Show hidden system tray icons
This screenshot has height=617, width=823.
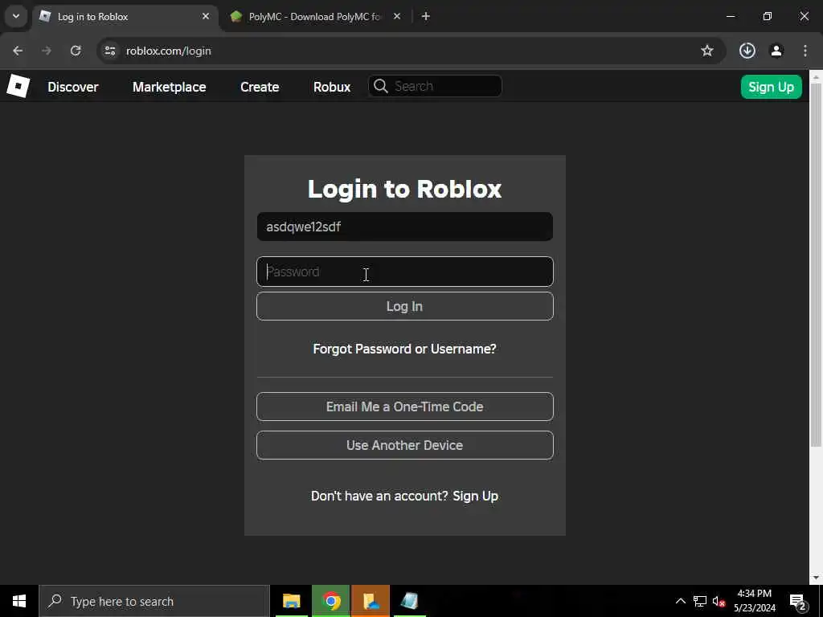tap(680, 601)
